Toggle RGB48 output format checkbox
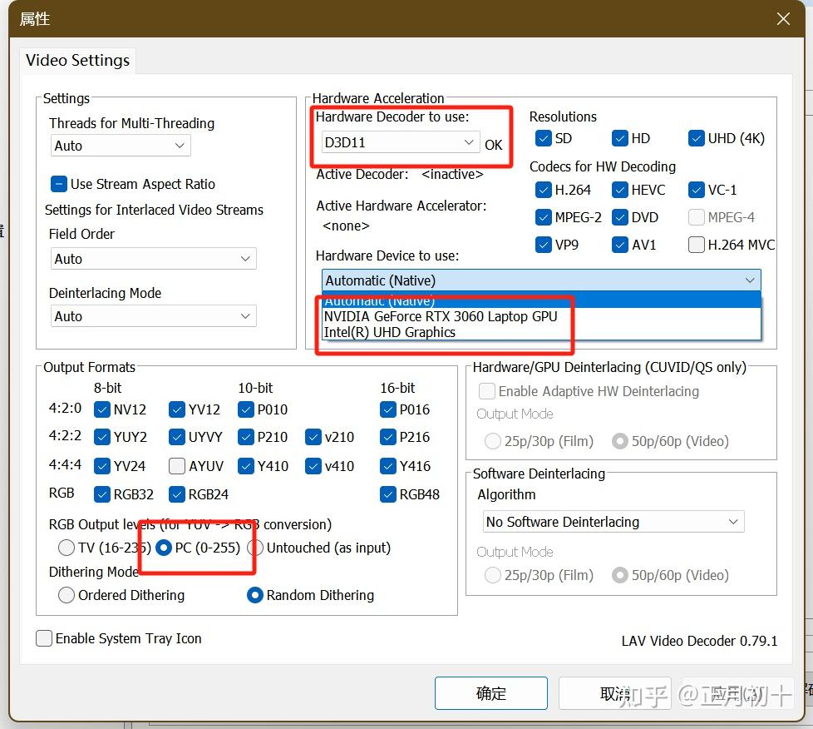813x729 pixels. pyautogui.click(x=388, y=494)
